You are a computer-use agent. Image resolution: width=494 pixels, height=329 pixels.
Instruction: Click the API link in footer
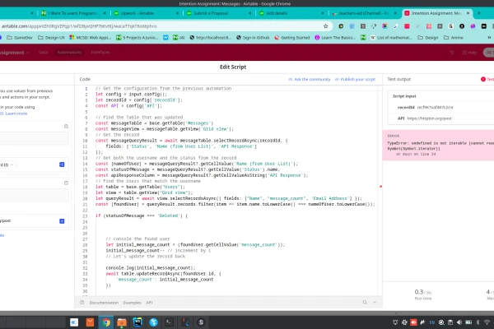pos(150,303)
